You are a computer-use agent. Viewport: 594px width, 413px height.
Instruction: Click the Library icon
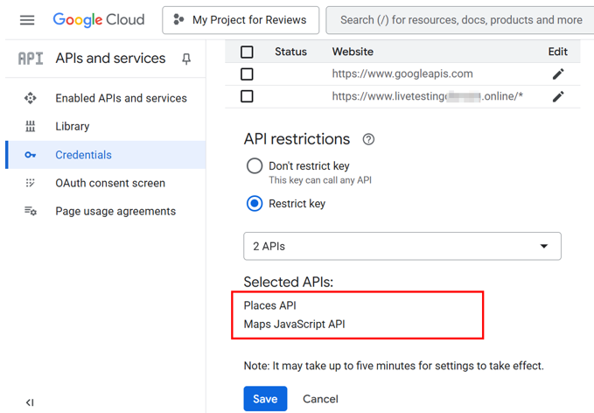31,126
